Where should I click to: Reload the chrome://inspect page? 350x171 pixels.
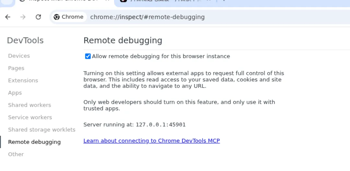pos(38,17)
